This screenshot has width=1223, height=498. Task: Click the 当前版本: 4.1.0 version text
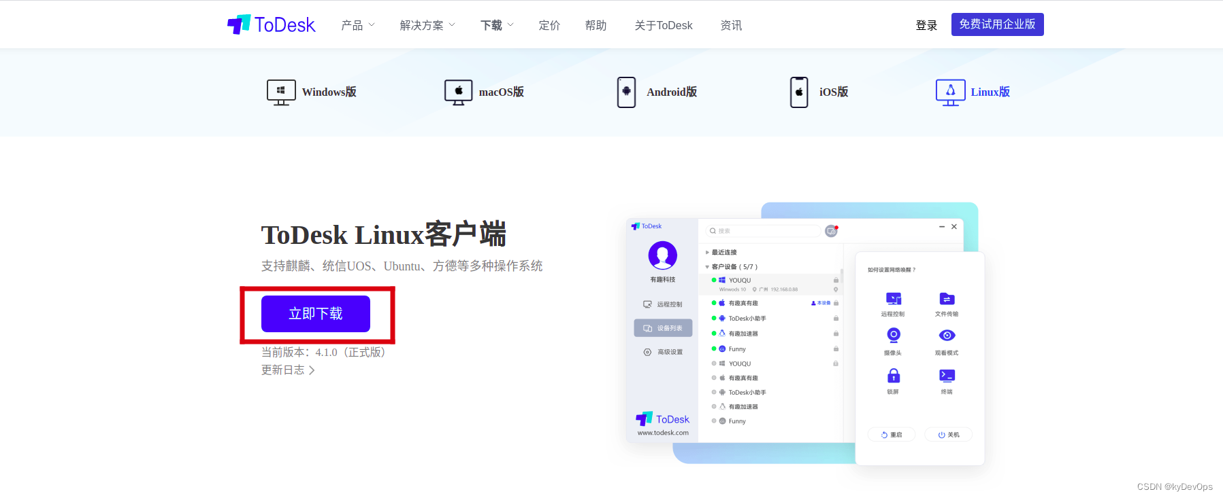(325, 352)
